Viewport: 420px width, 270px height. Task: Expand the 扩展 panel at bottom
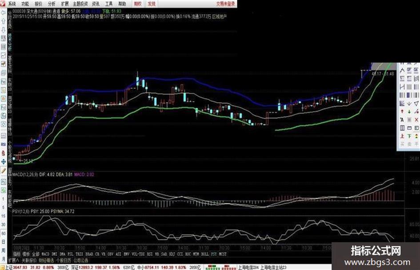(x=13, y=260)
